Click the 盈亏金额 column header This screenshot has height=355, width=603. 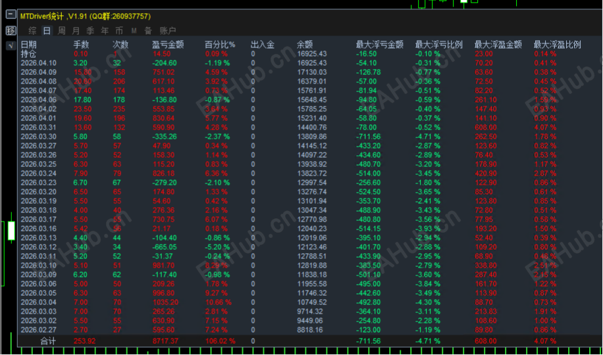coord(168,45)
